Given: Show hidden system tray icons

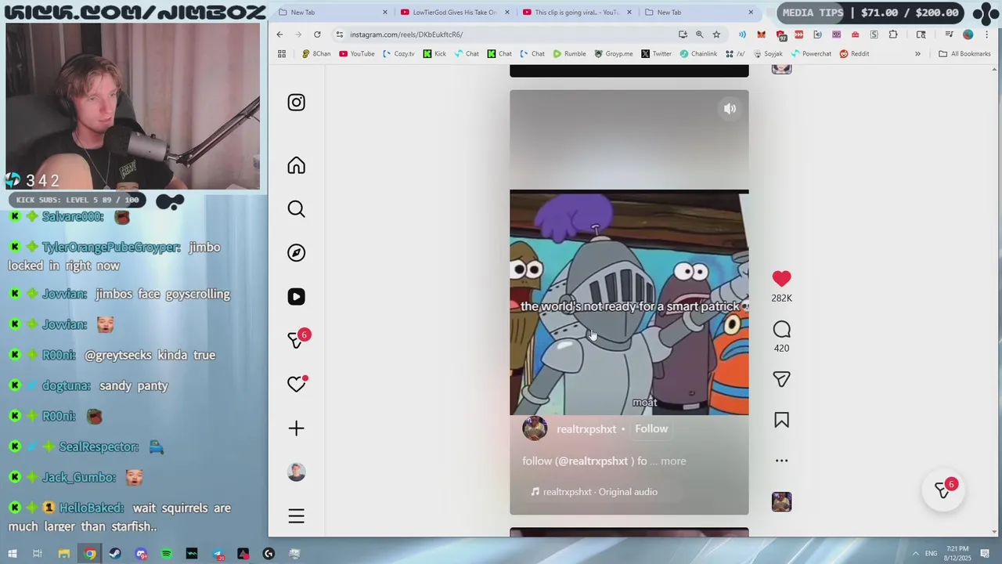Looking at the screenshot, I should click(915, 554).
